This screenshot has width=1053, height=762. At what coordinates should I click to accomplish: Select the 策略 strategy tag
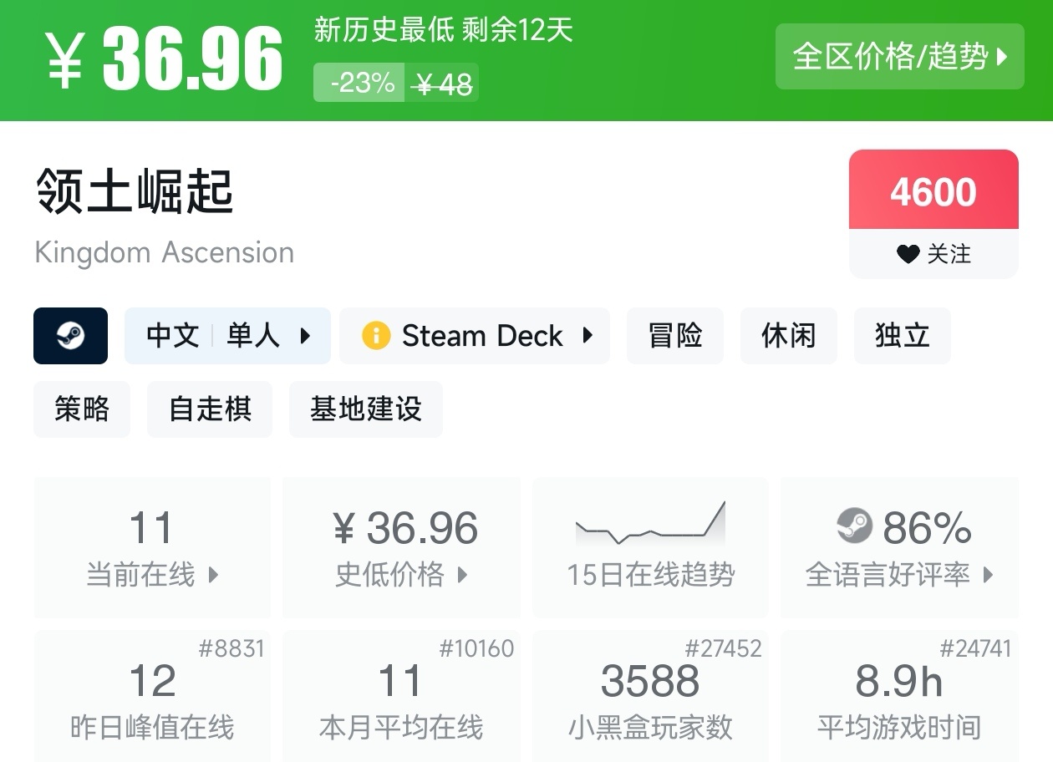pos(82,409)
